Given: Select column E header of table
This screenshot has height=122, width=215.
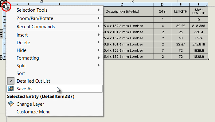Looking at the screenshot, I should click(x=181, y=5).
